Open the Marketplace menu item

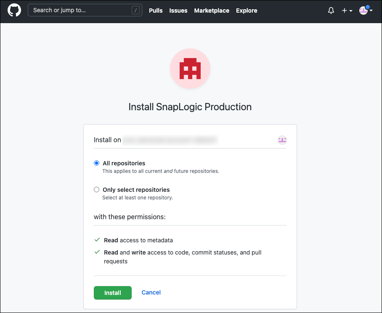(212, 11)
